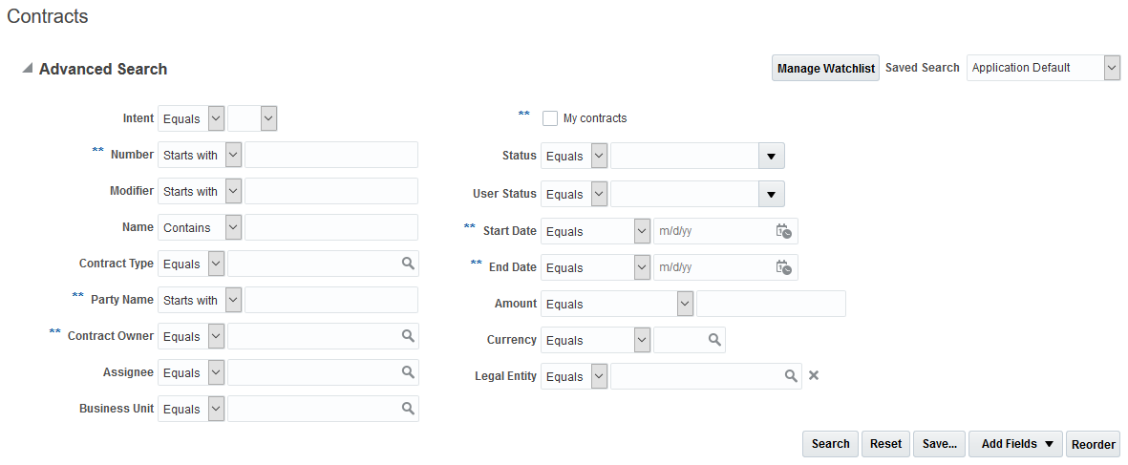Click the Contract Type search magnifier icon
Screen dimensions: 1128x465
(408, 264)
